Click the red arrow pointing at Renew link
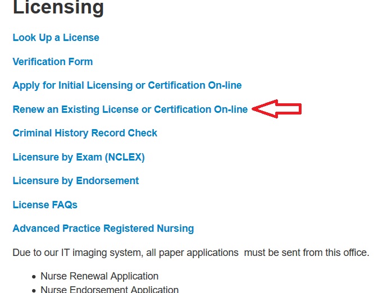This screenshot has width=374, height=293. (277, 109)
